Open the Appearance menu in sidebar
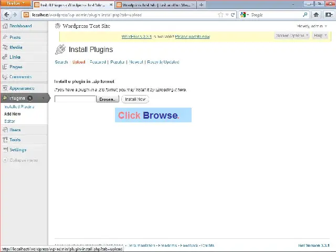Image resolution: width=336 pixels, height=252 pixels. click(x=22, y=88)
